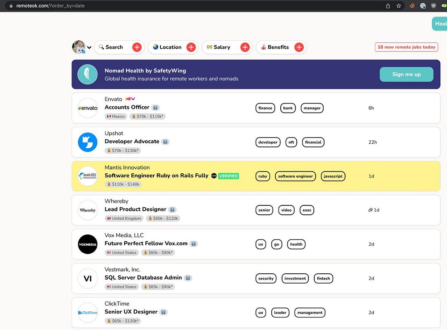Image resolution: width=447 pixels, height=330 pixels.
Task: Select the manager tag
Action: 312,108
